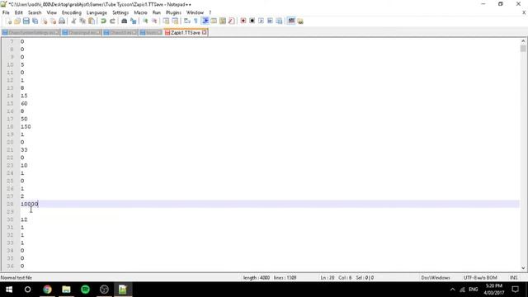Open the Language menu

97,12
